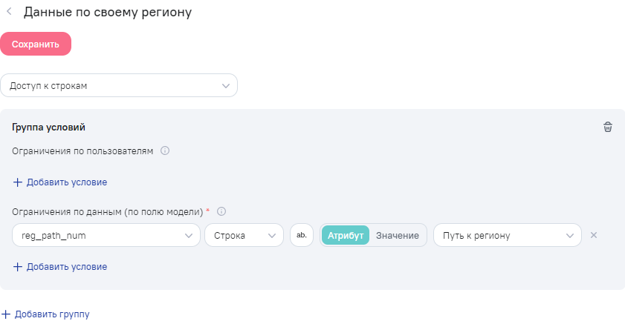Click the Сохранить button
Screen dimensions: 625x324
pos(36,44)
